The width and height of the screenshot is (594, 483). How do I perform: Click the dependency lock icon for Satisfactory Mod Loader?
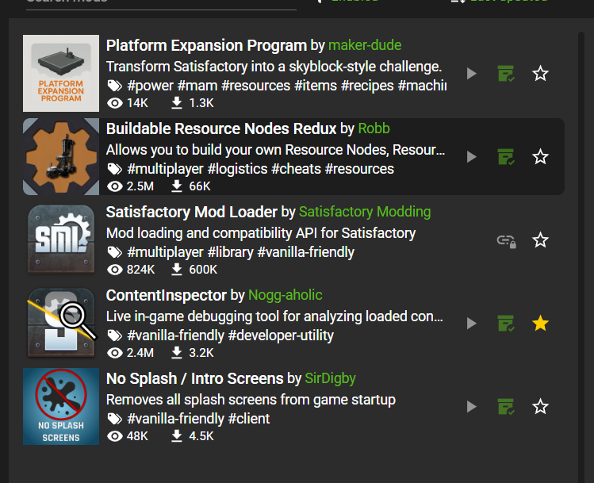click(x=506, y=241)
